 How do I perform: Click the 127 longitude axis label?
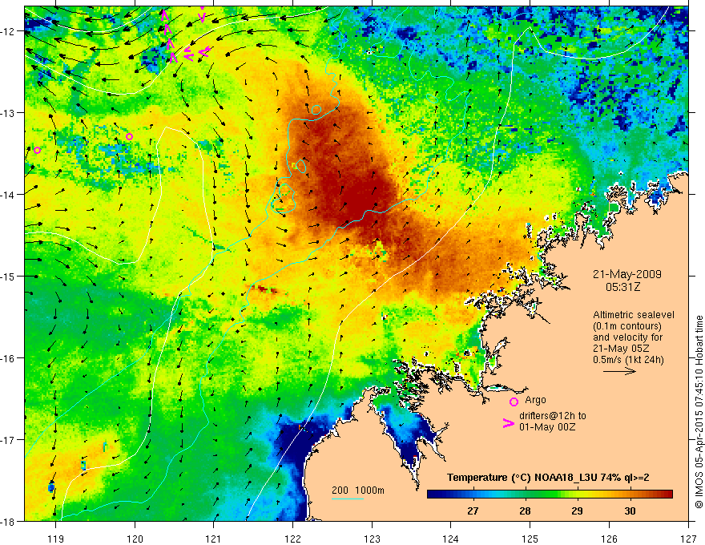(x=688, y=539)
